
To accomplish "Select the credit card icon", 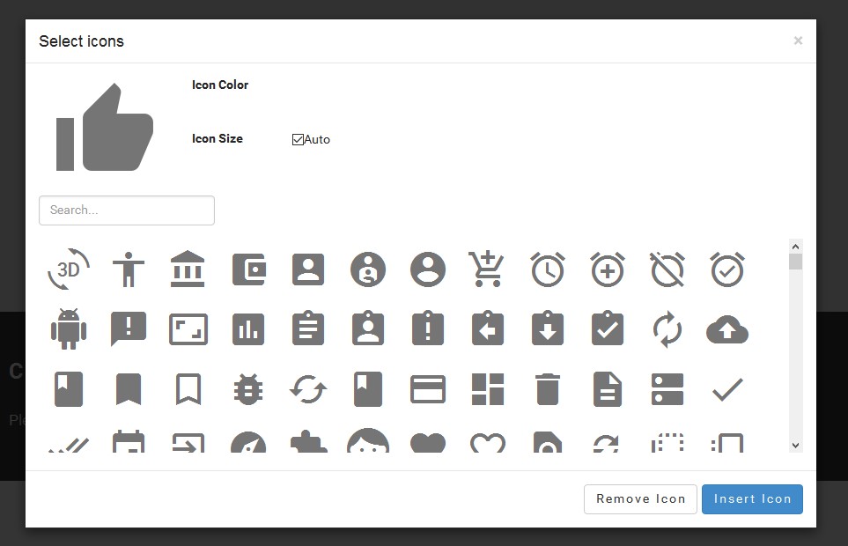I will point(427,389).
